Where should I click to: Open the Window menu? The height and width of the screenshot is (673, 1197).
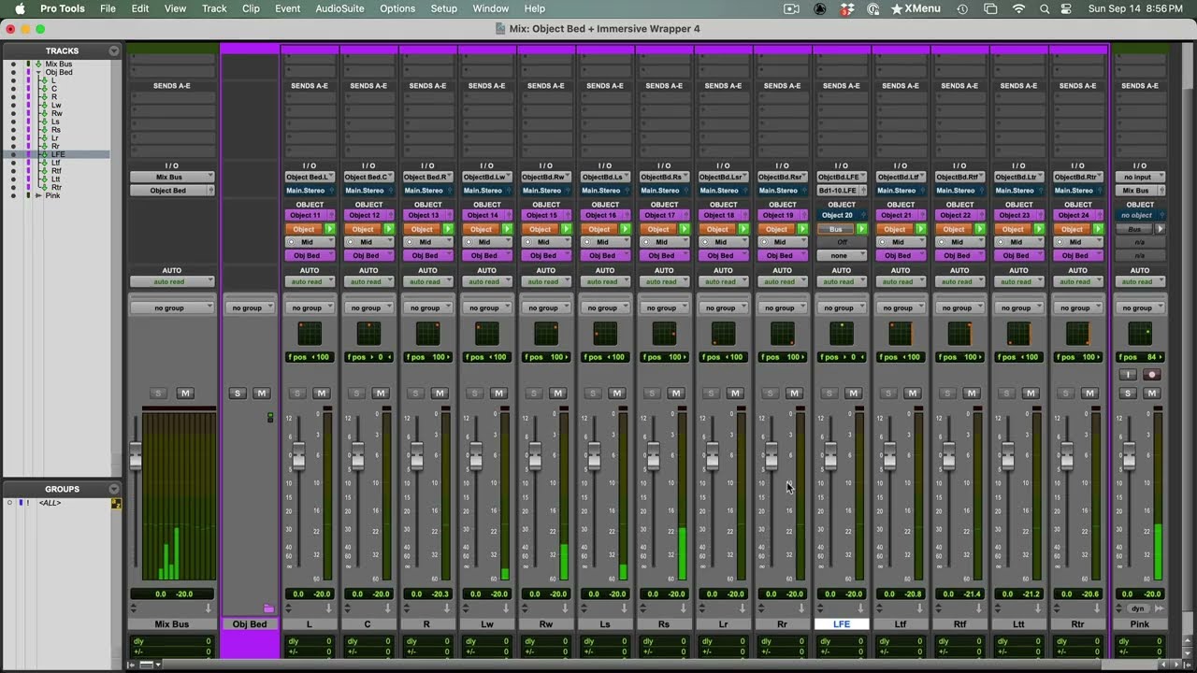[x=491, y=8]
